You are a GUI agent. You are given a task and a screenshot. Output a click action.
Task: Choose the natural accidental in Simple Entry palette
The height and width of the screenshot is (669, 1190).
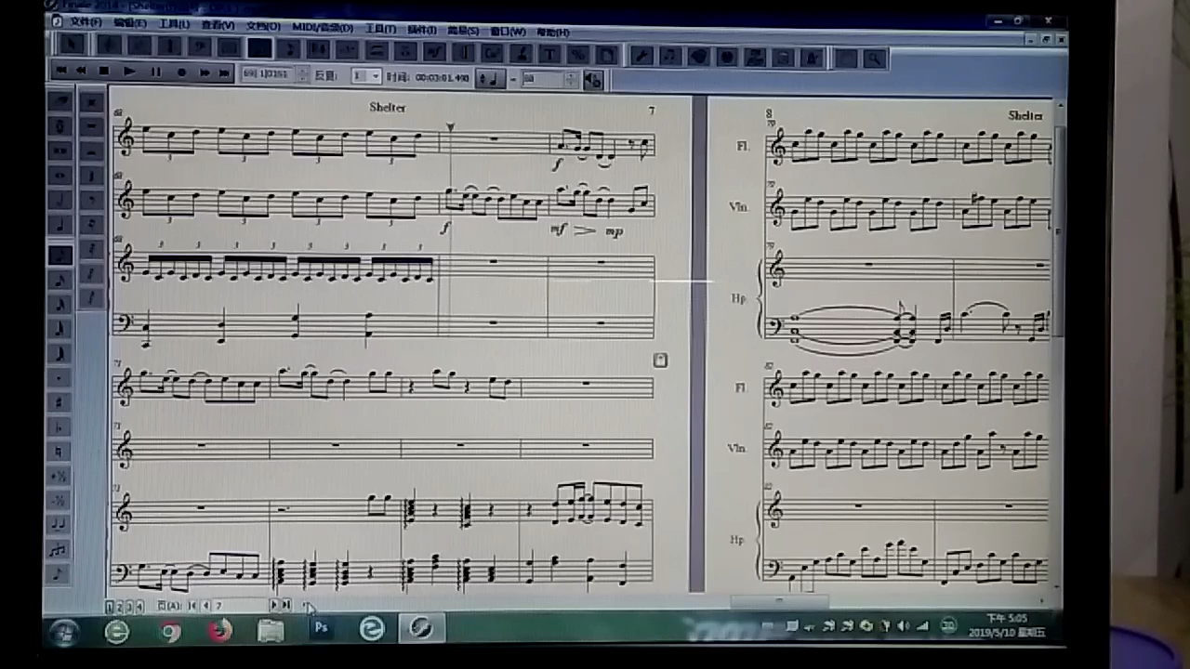(59, 452)
